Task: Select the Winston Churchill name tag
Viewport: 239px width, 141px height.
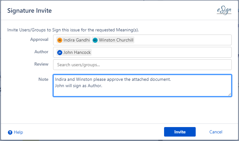Action: 116,40
